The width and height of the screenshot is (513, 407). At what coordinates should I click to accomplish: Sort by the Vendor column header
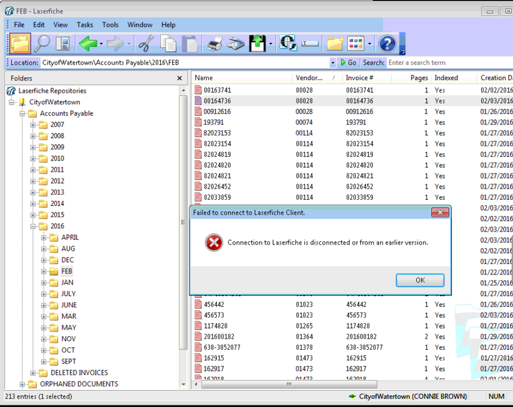tap(317, 78)
